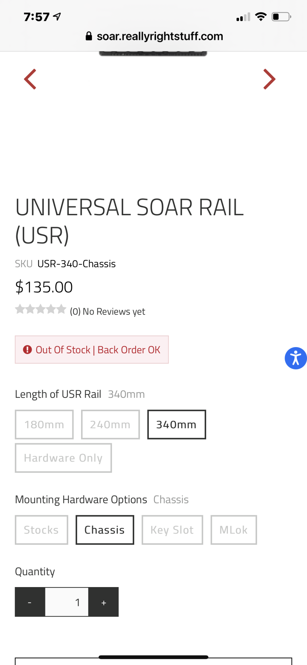
Task: Pick the Key Slot mounting option
Action: 172,530
